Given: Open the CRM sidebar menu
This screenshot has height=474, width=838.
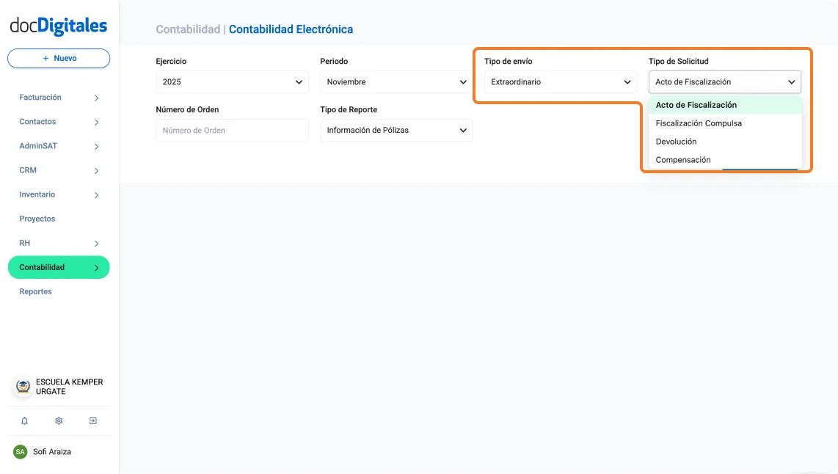Looking at the screenshot, I should click(x=28, y=169).
